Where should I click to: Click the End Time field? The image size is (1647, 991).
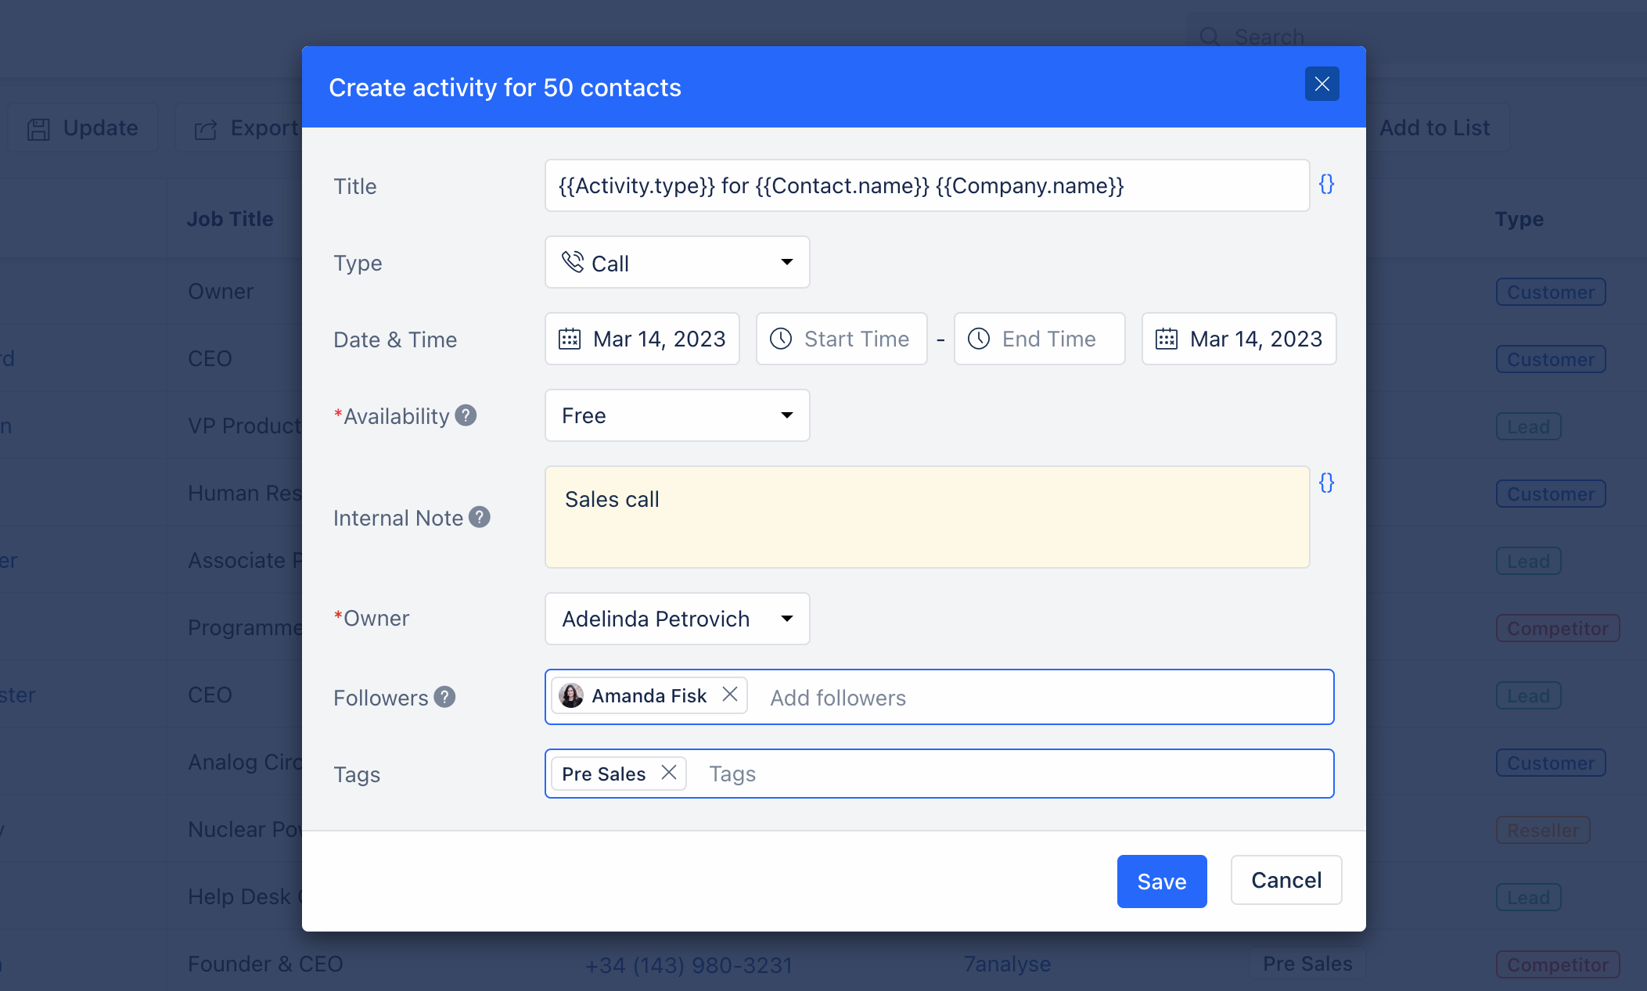tap(1040, 339)
